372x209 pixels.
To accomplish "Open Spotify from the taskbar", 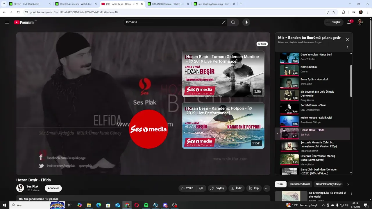I will (x=146, y=205).
